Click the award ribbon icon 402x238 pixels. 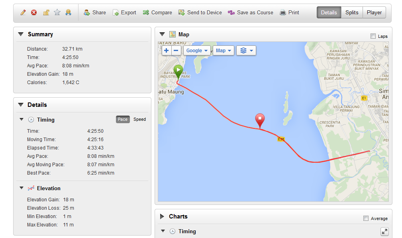pos(68,13)
